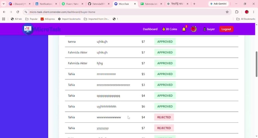The image size is (258, 138).
Task: Open the All Bookmarks folder
Action: pyautogui.click(x=245, y=19)
